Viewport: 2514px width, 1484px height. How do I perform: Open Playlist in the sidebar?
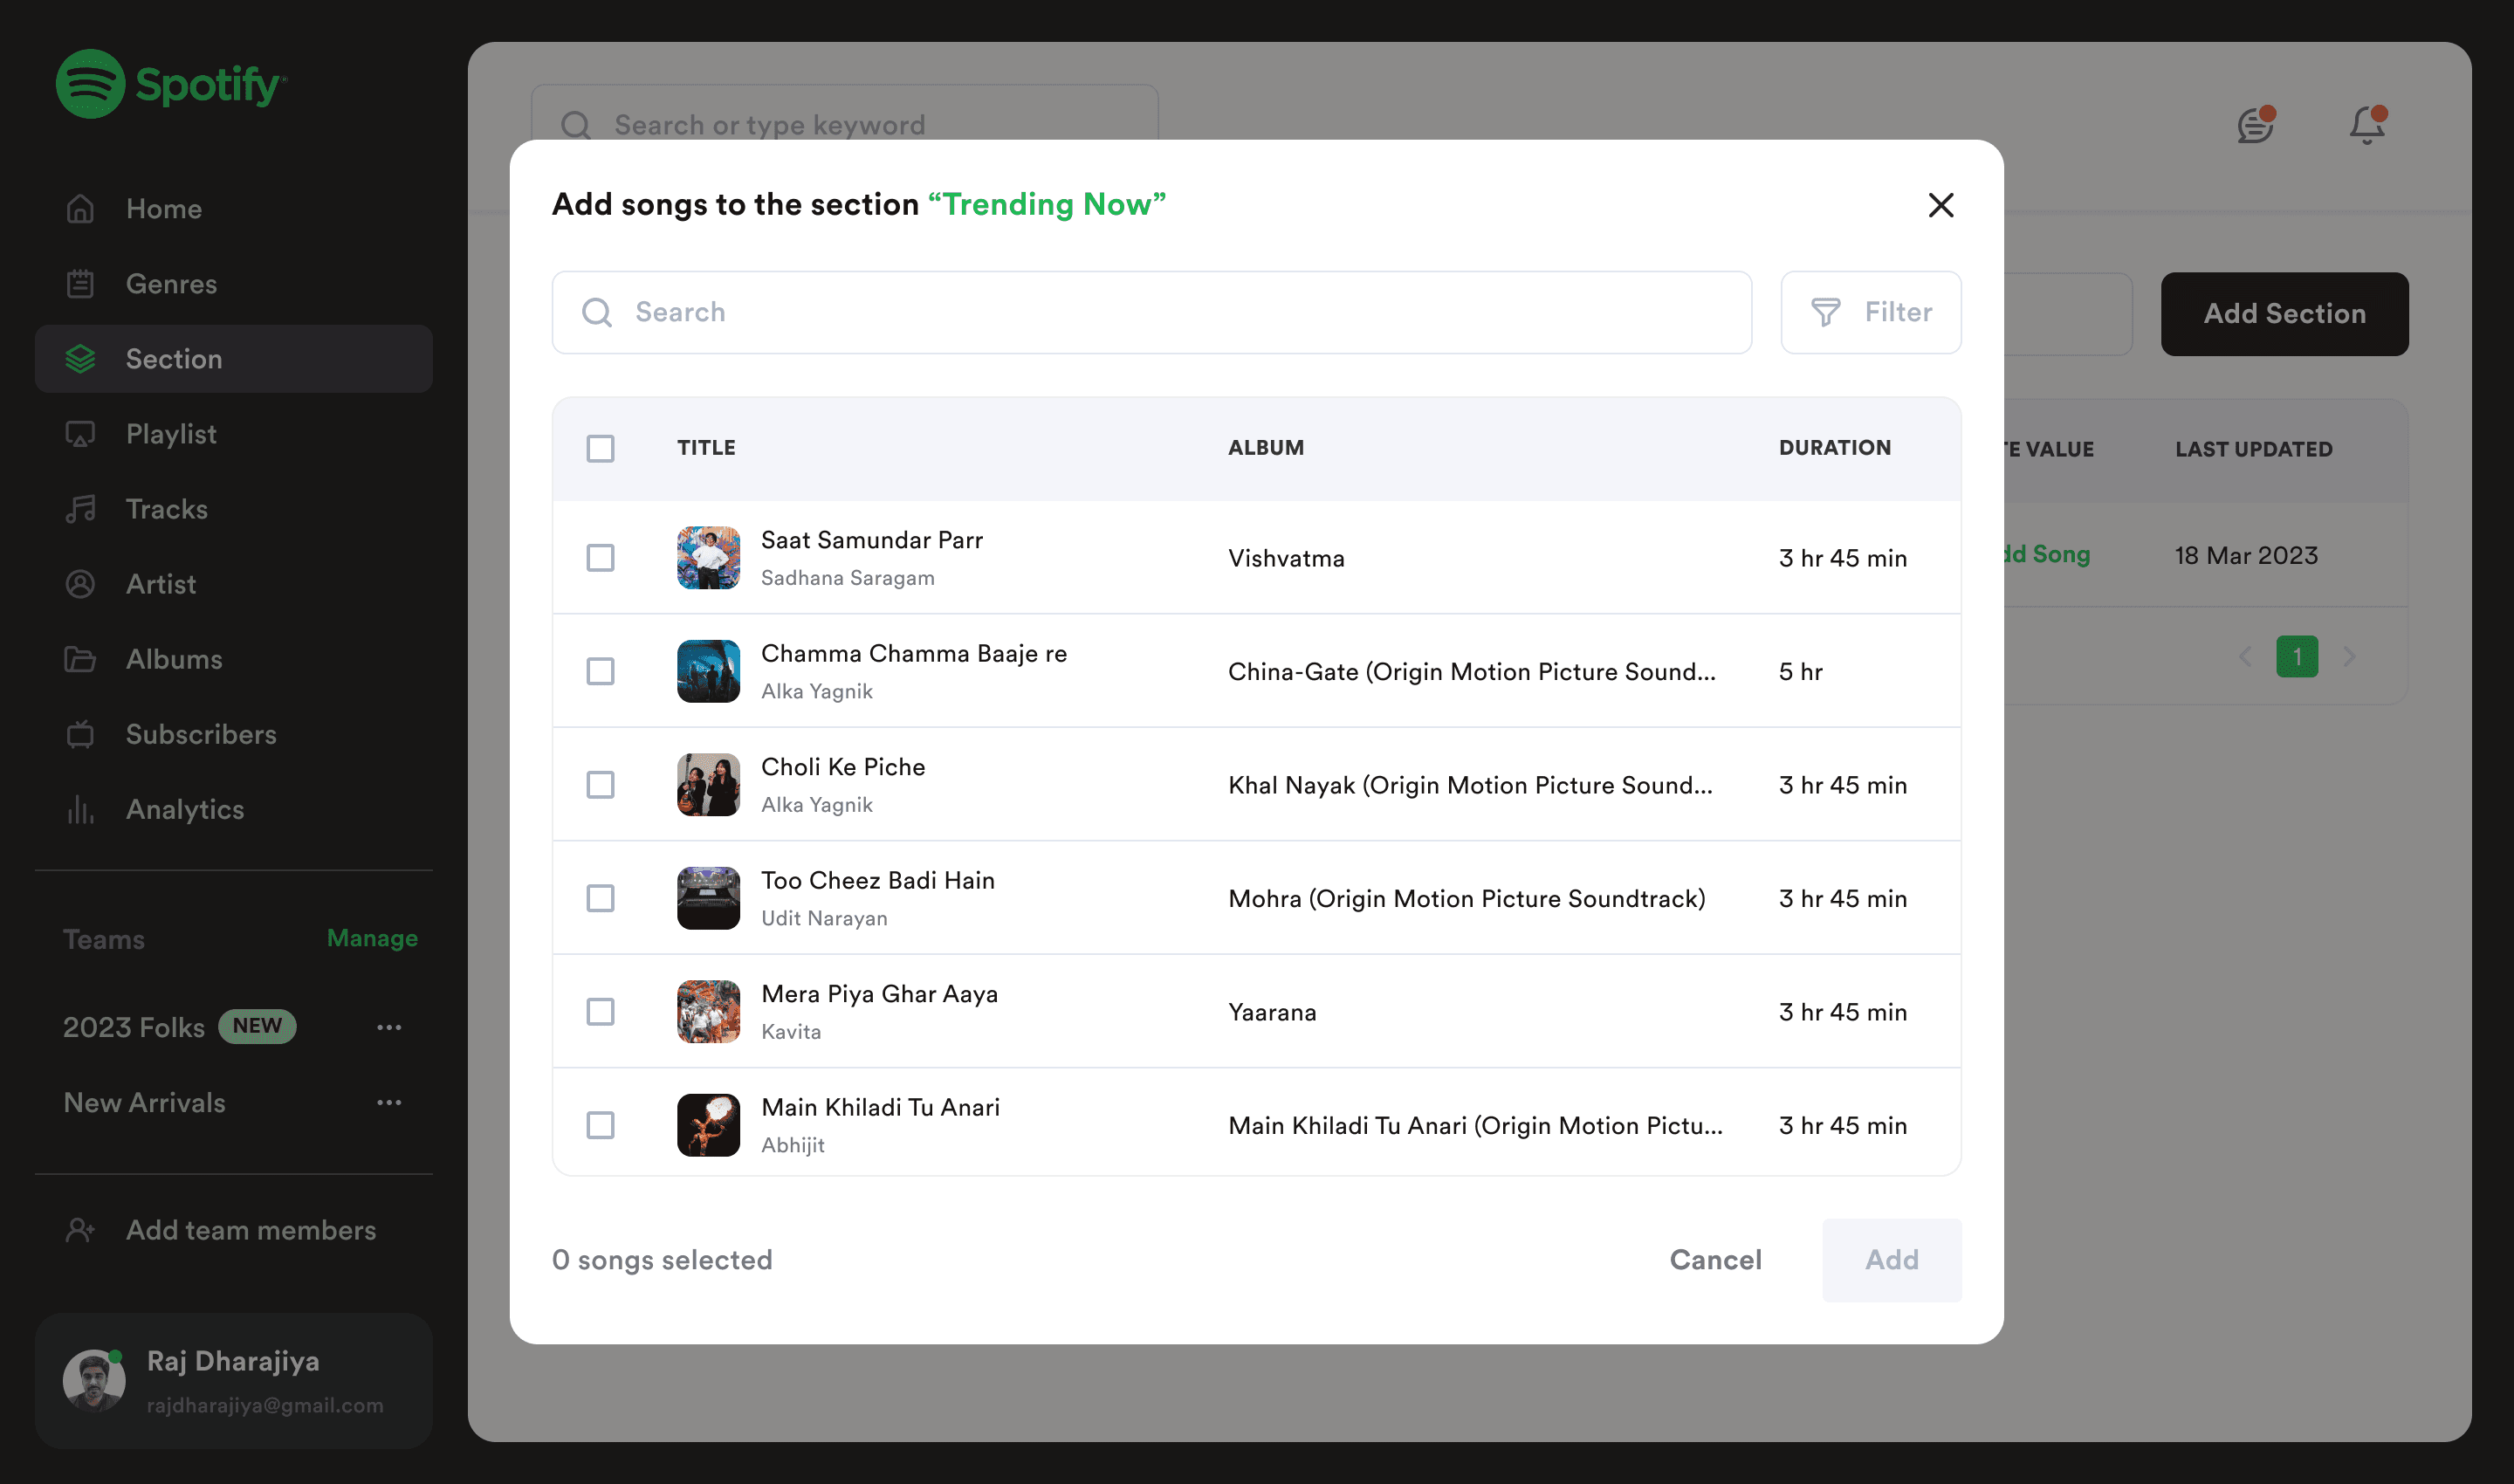(233, 433)
